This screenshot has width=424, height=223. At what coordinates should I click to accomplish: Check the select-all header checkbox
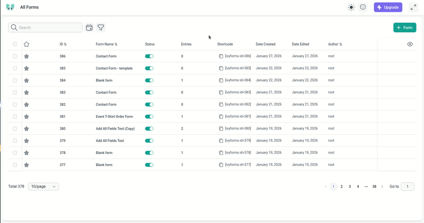pyautogui.click(x=15, y=44)
